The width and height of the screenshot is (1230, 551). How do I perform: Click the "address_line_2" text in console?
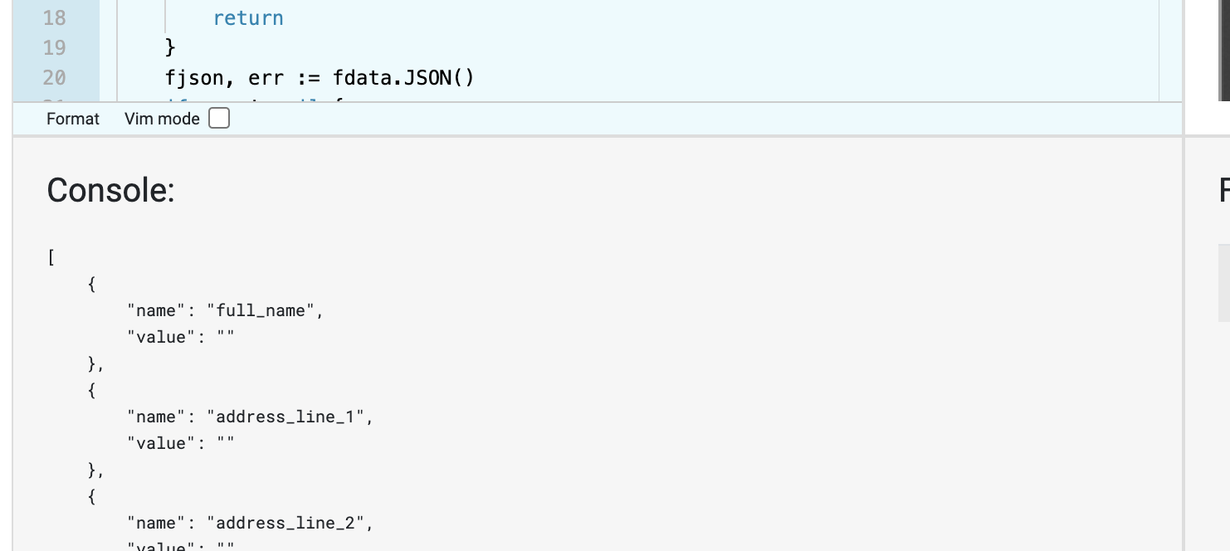(286, 523)
